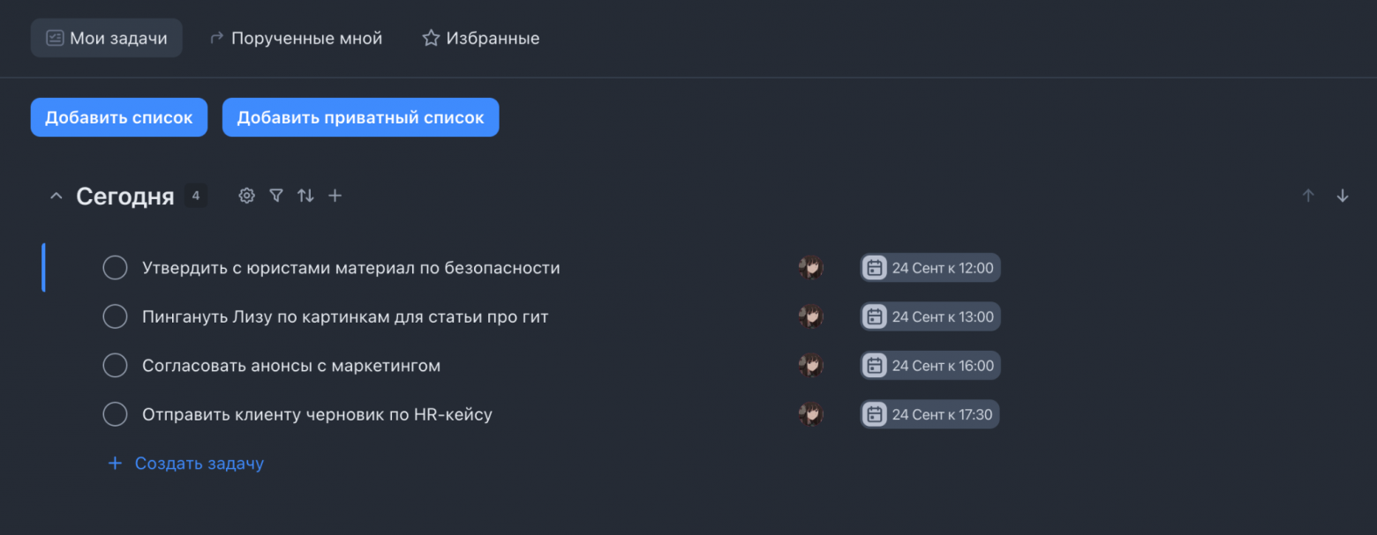Open the filter icon in the Сегодня header
The width and height of the screenshot is (1377, 535).
(276, 196)
